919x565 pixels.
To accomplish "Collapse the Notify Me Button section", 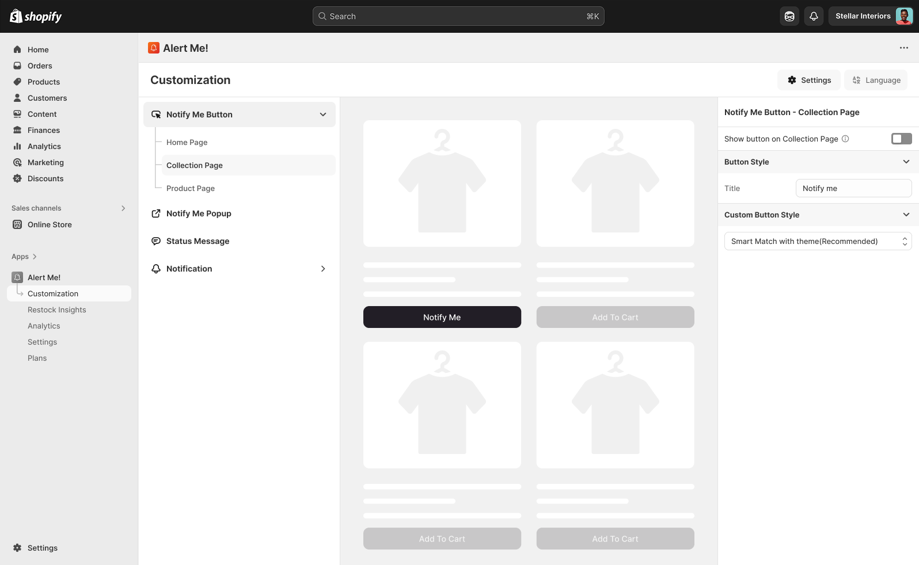I will (x=323, y=114).
